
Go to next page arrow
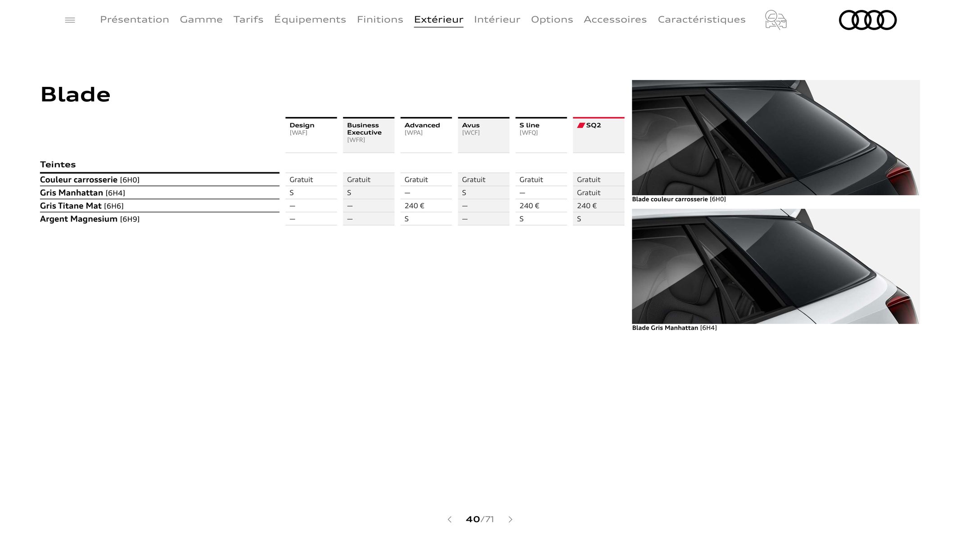point(510,519)
